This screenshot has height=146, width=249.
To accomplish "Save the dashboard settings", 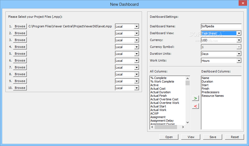I will pos(213,137).
